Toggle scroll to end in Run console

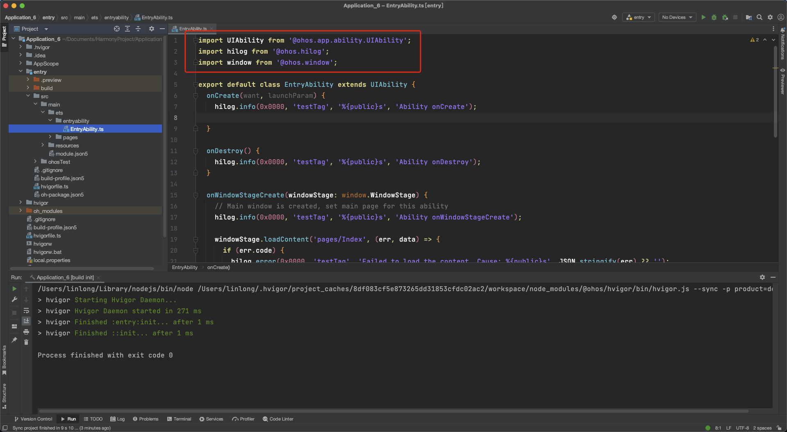(x=26, y=321)
